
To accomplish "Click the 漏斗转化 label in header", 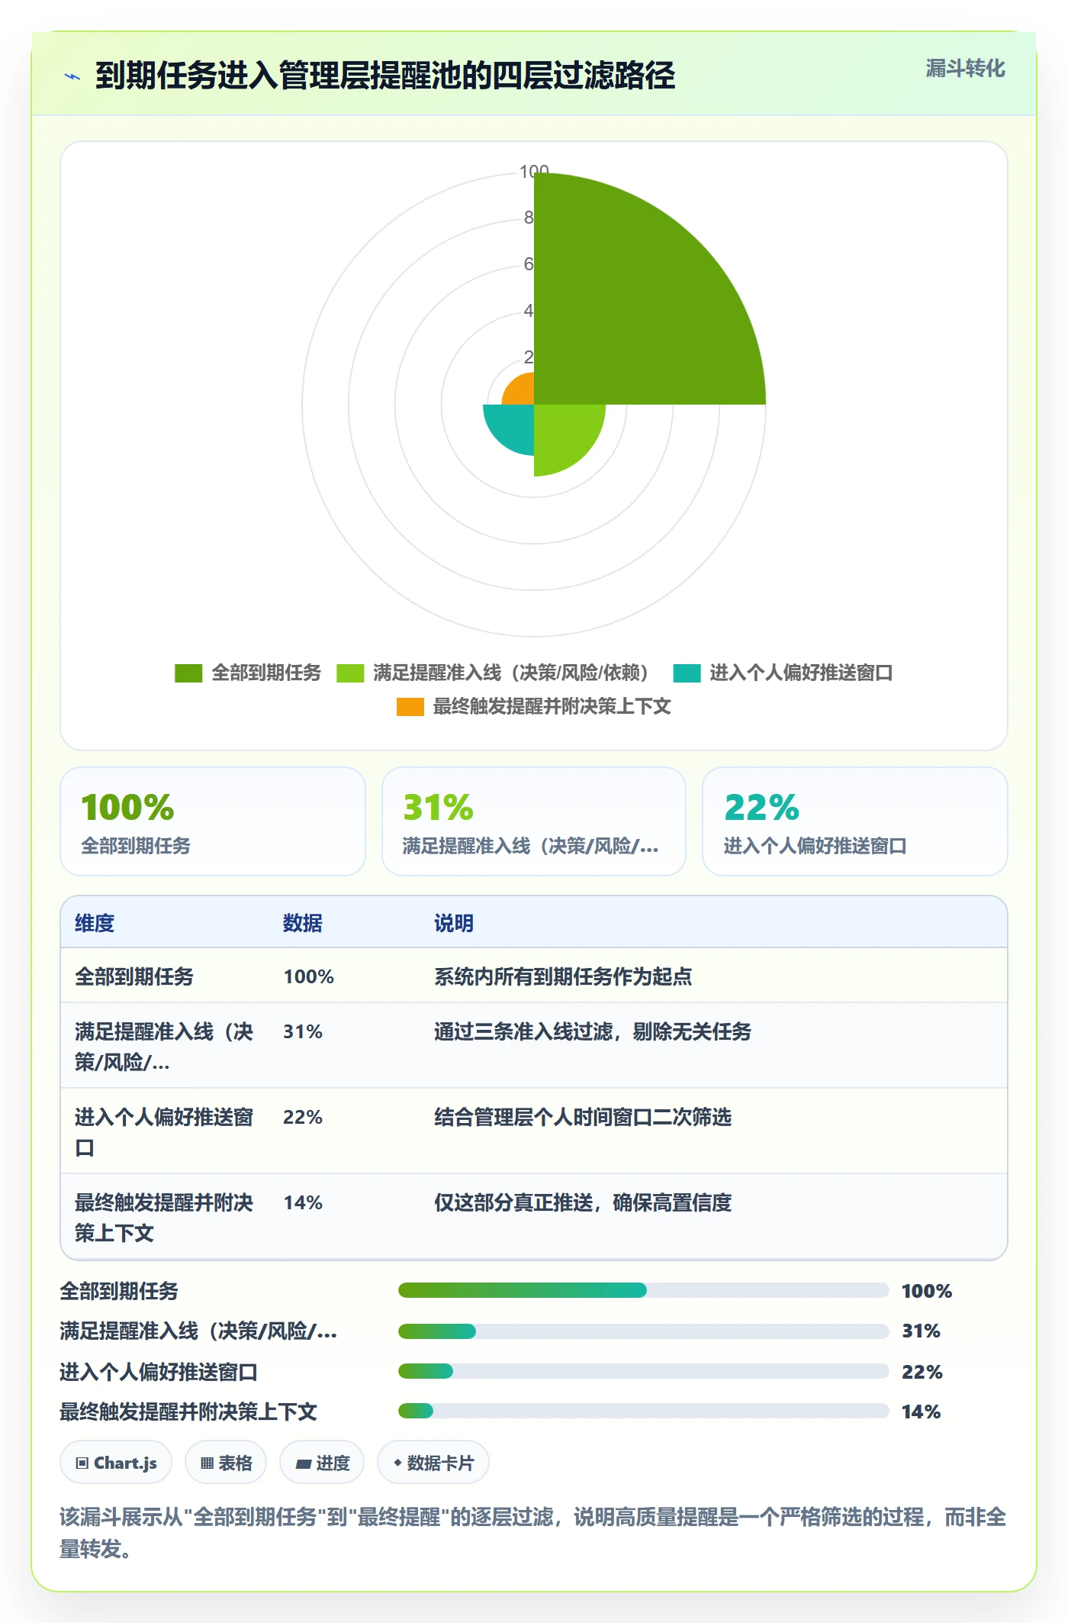I will [x=965, y=69].
